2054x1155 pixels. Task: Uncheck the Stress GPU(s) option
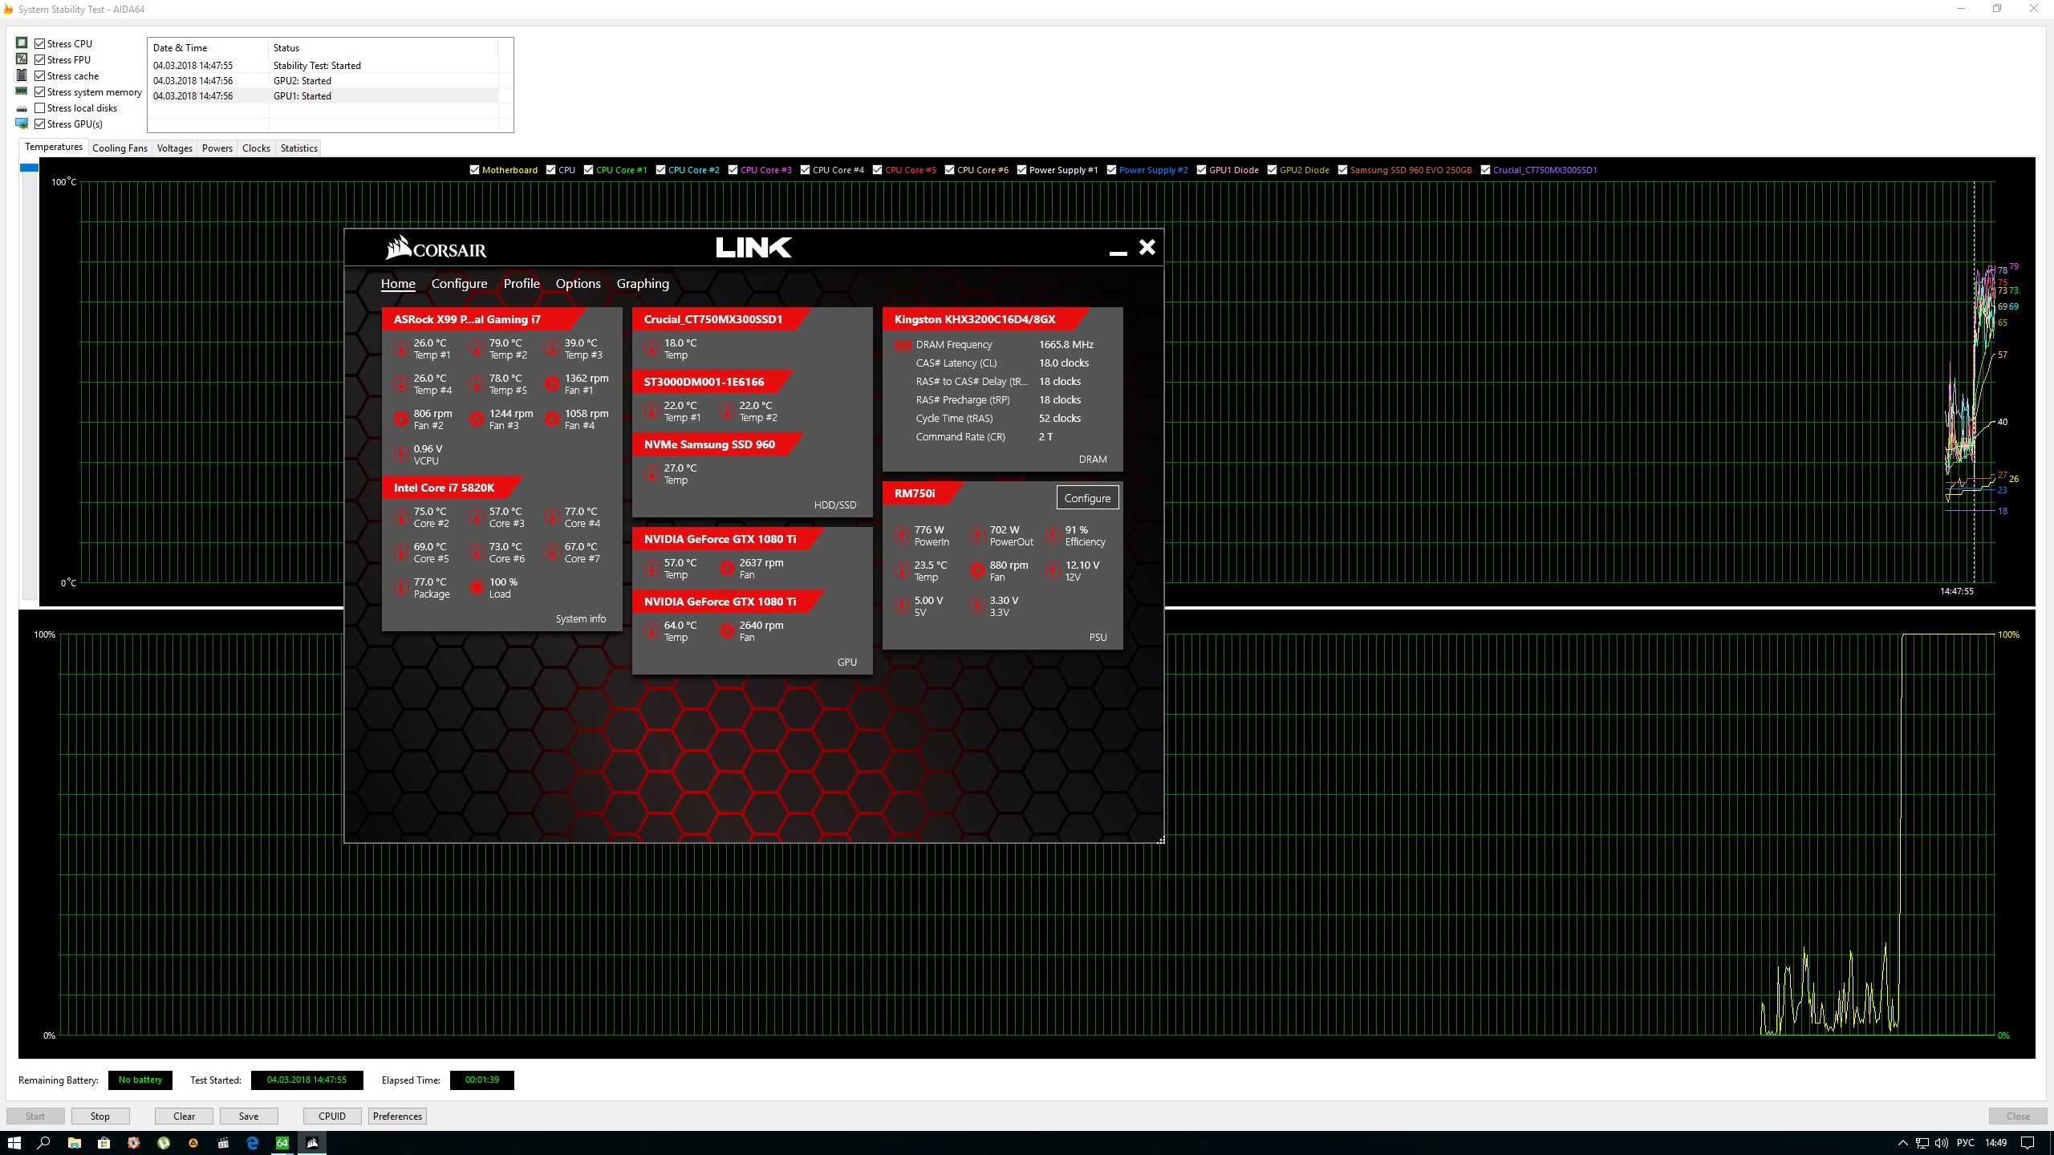(x=40, y=124)
